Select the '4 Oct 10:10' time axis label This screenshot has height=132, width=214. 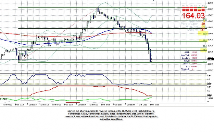105,105
